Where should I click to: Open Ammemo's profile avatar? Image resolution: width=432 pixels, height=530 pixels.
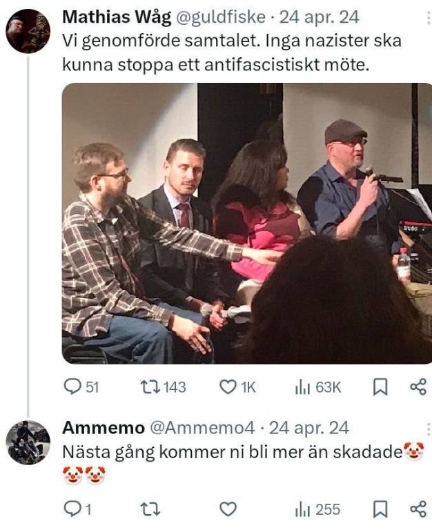(28, 442)
